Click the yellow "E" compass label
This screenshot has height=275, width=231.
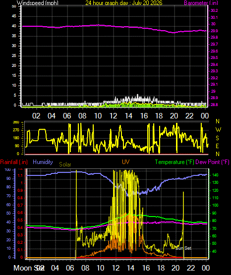point(217,146)
